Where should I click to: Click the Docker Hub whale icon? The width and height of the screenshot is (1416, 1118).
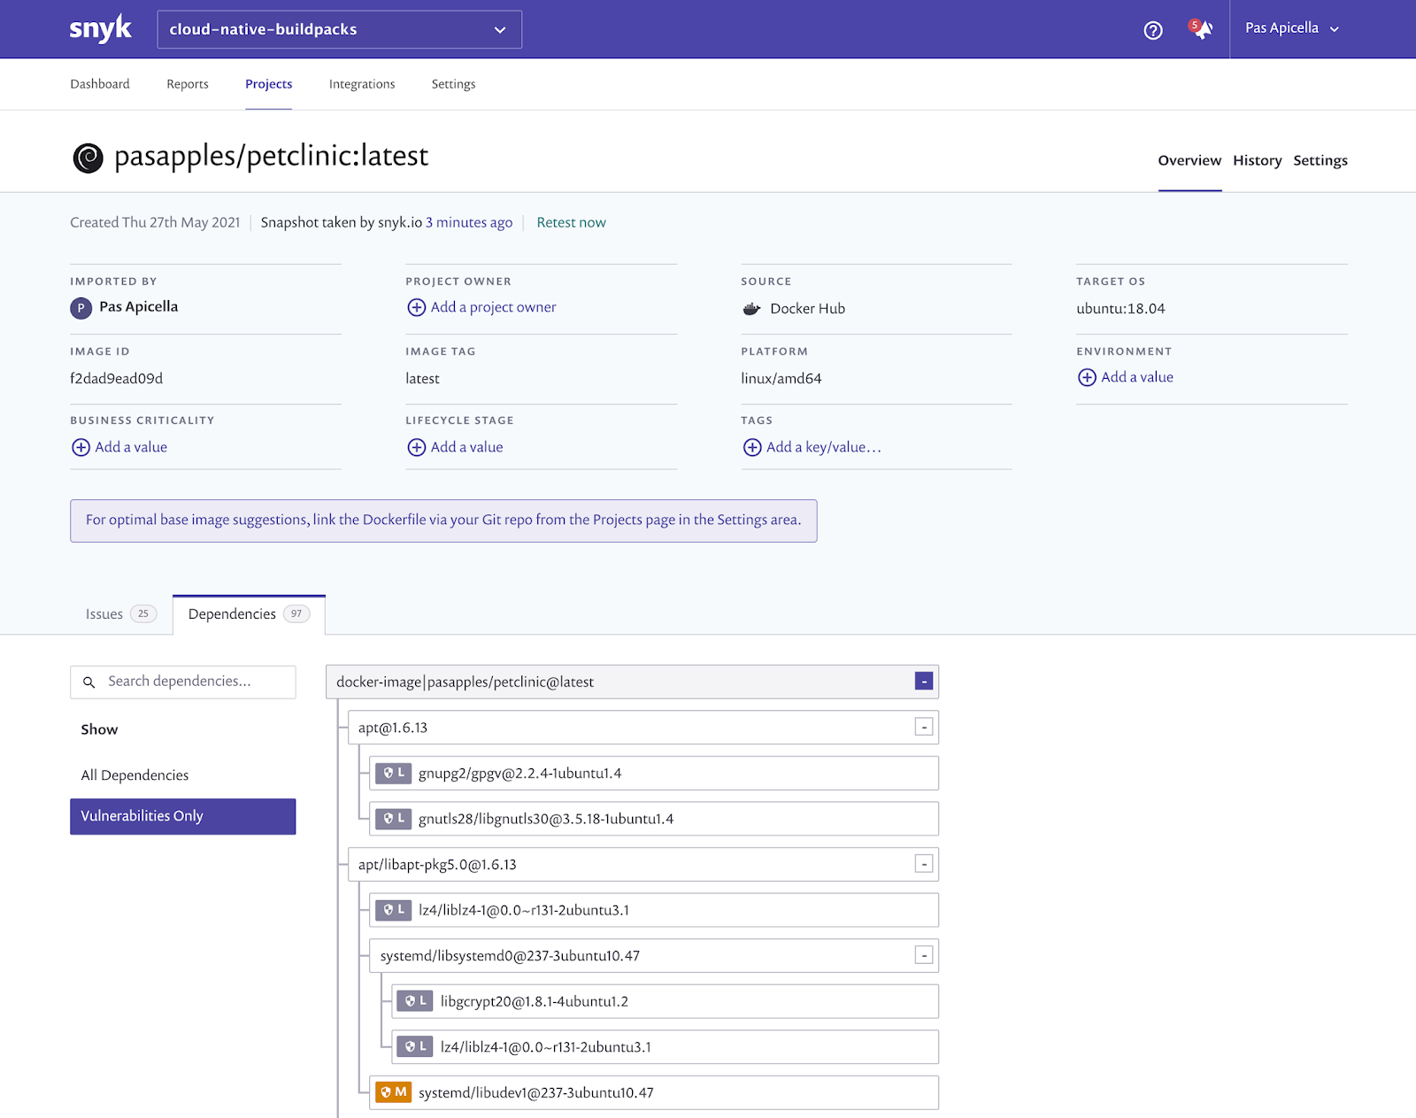coord(751,309)
